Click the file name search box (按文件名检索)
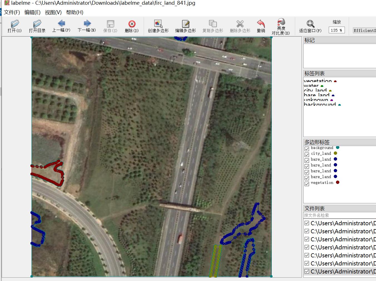This screenshot has width=376, height=281. [339, 215]
